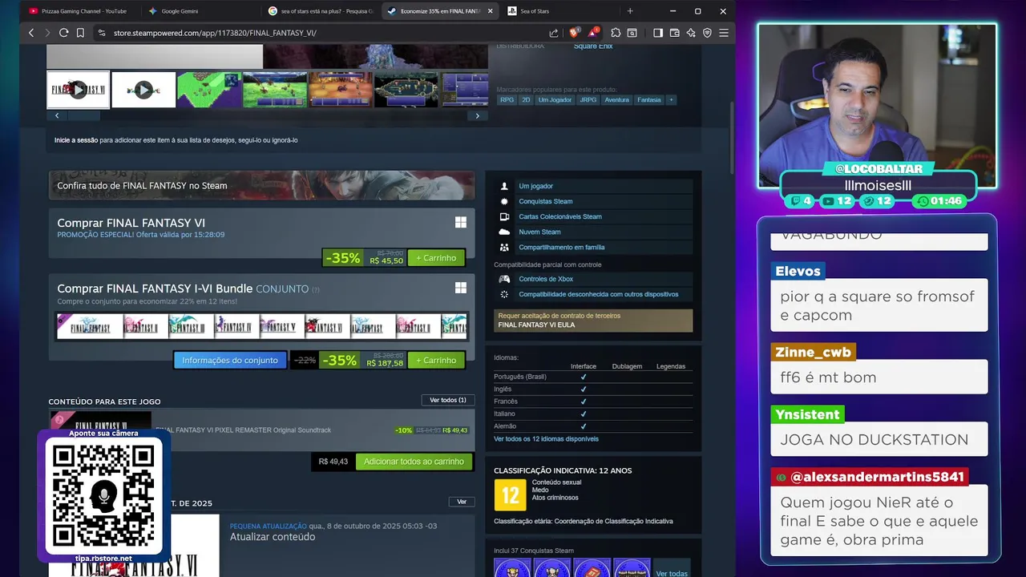This screenshot has height=577, width=1026.
Task: Open Brave VPN shield icon
Action: (708, 33)
